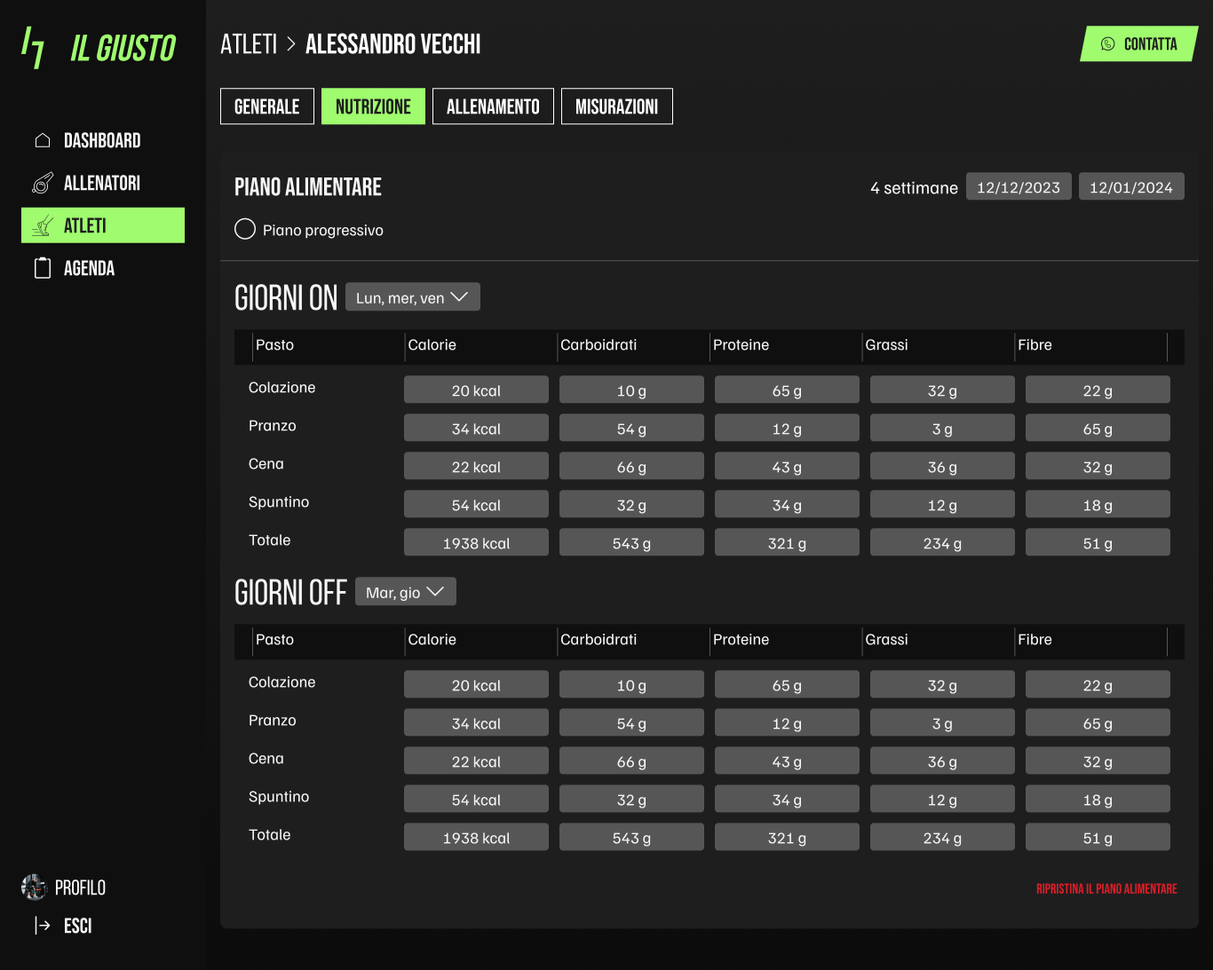Click the Giorni Off Colazione row label
1213x970 pixels.
(x=281, y=682)
